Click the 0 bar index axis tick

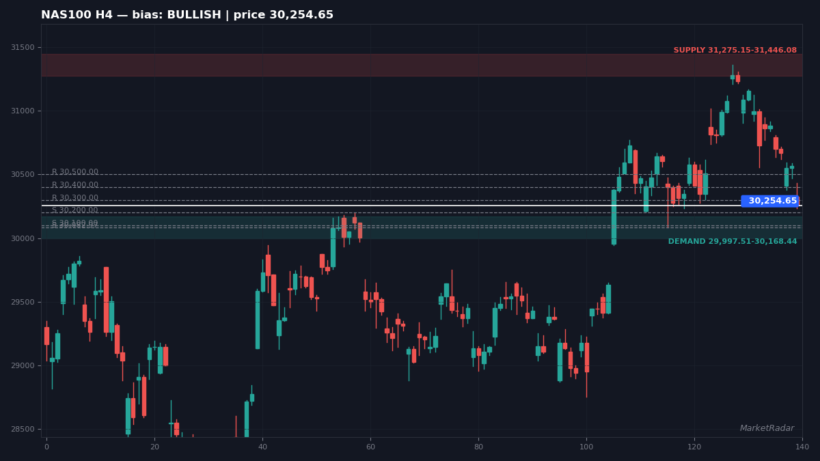pyautogui.click(x=46, y=447)
